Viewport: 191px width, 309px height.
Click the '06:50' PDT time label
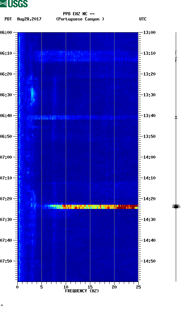pos(6,136)
